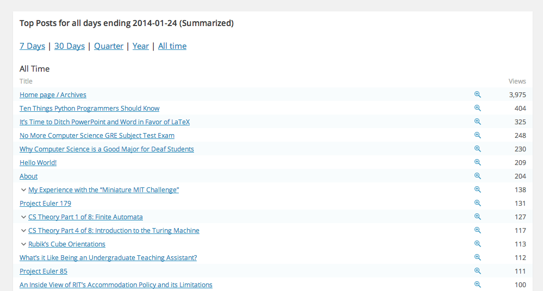Viewport: 543px width, 291px height.
Task: Click magnifier icon for About row
Action: tap(478, 176)
